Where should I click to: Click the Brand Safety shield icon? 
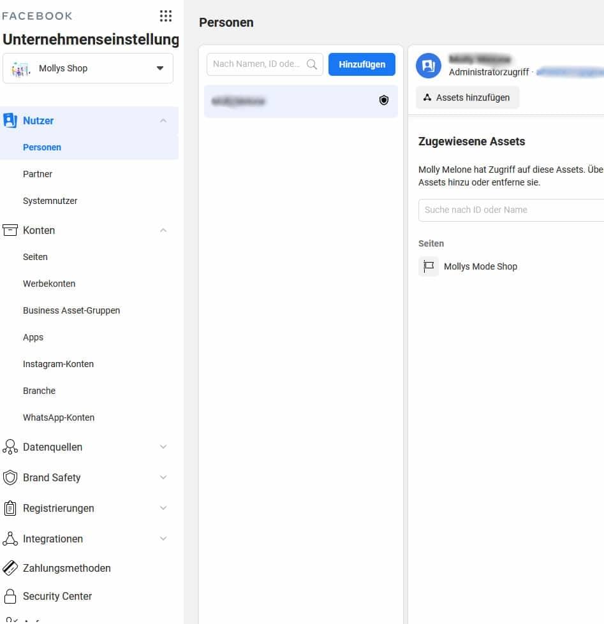point(10,477)
